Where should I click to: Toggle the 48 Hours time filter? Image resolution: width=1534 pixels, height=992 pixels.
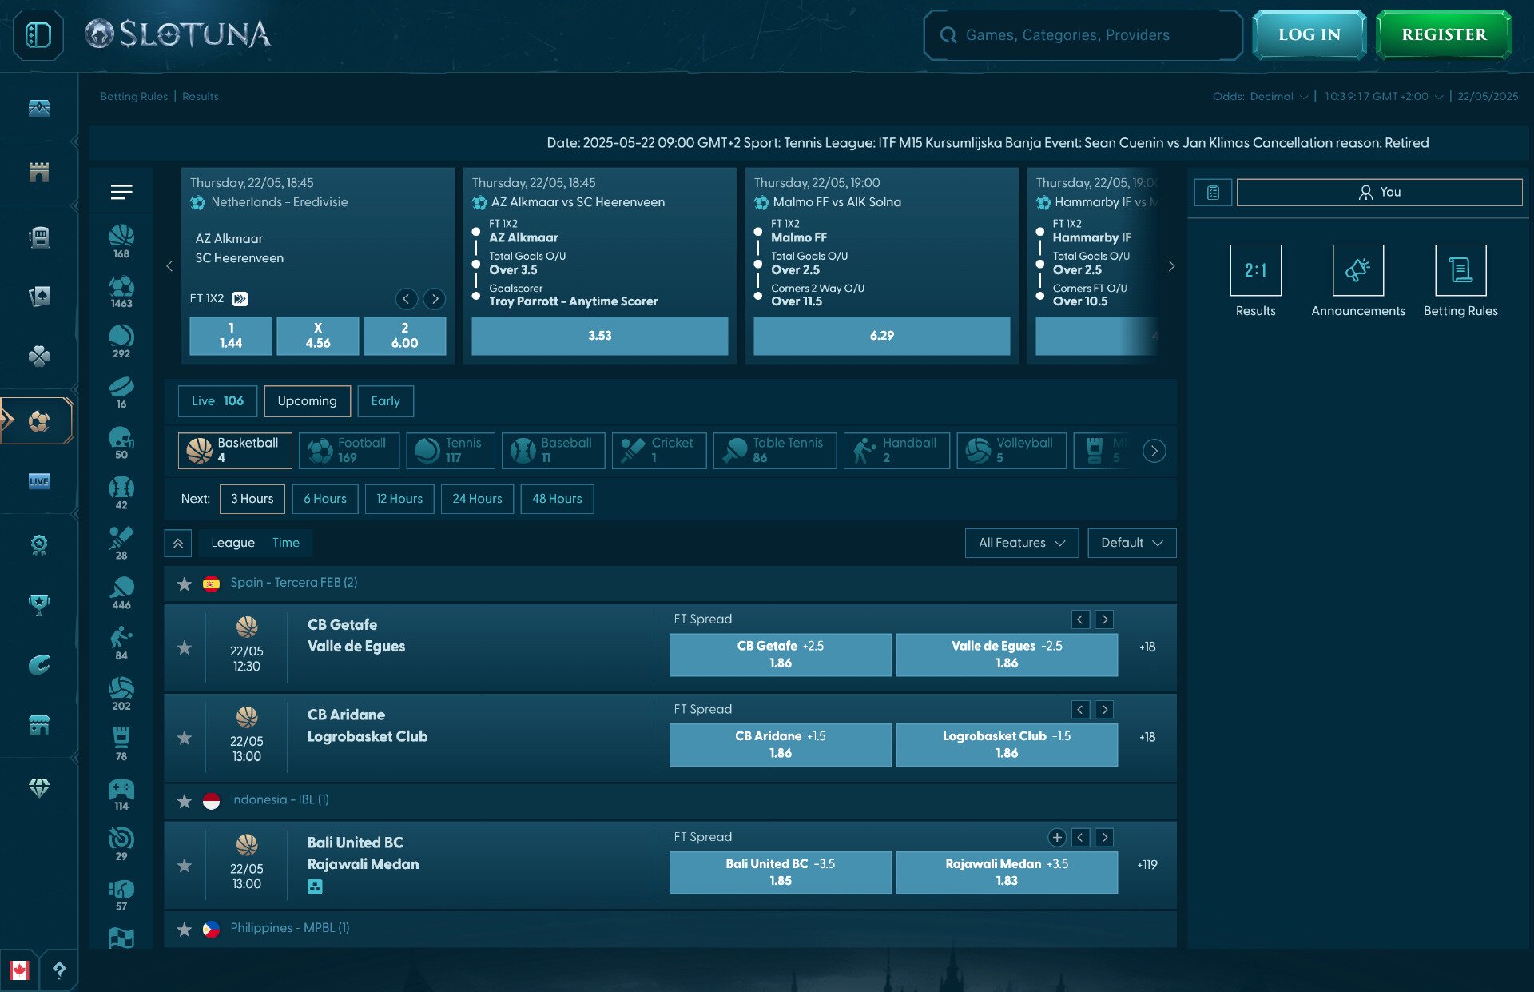557,499
